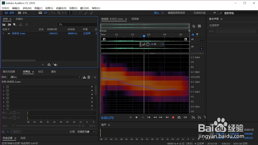Switch to the 标记 tab
258x145 pixels.
(x=41, y=72)
